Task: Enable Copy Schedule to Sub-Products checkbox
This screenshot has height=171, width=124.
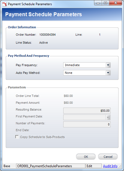Action: [17, 137]
